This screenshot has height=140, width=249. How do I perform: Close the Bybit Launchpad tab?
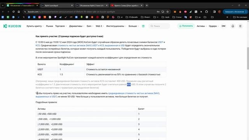[x=72, y=5]
